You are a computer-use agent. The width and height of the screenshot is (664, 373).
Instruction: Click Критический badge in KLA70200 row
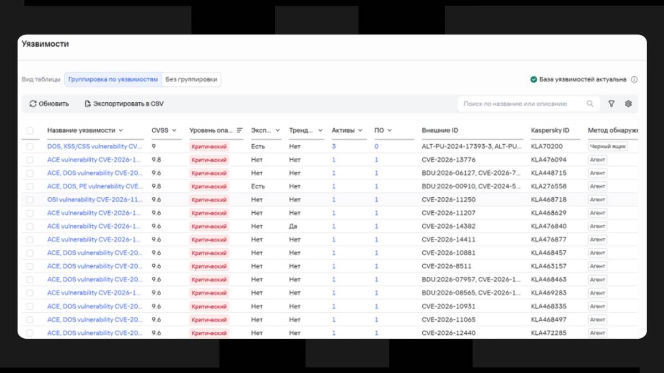tap(209, 146)
